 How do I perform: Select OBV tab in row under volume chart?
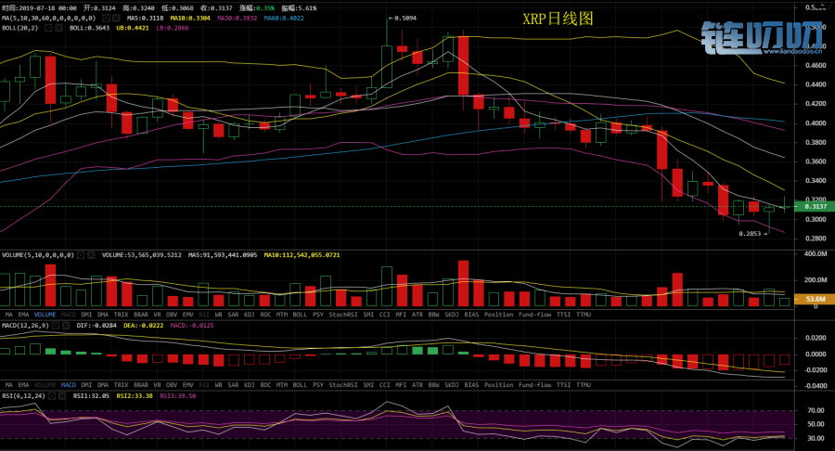click(x=172, y=315)
